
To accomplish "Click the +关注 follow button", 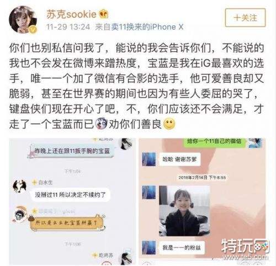I will click(245, 18).
